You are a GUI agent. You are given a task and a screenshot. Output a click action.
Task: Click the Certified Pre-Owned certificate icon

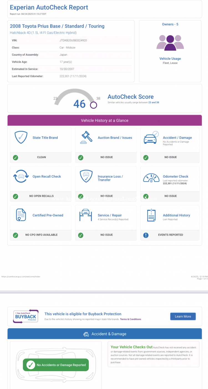tap(21, 215)
